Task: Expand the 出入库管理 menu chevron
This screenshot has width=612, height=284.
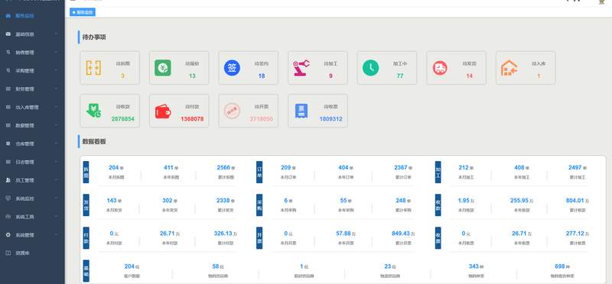Action: click(x=56, y=107)
